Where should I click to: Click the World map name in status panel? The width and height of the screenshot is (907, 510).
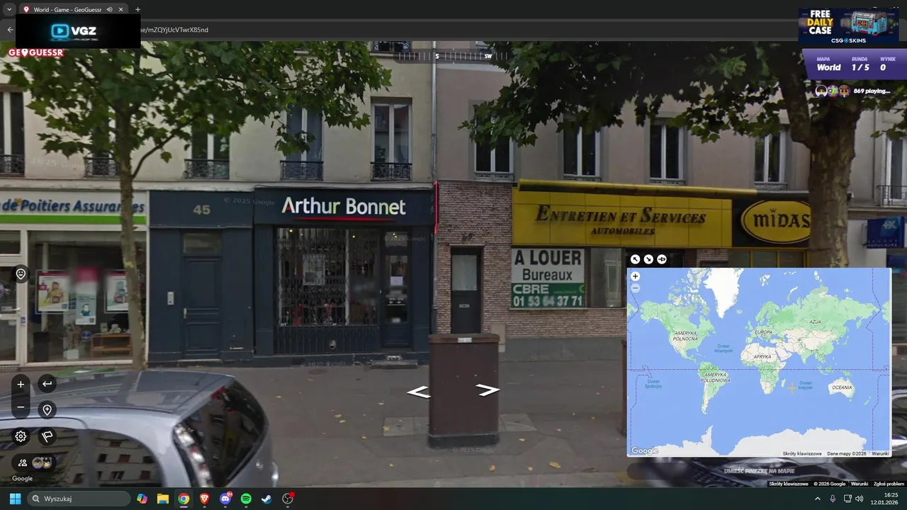click(828, 68)
